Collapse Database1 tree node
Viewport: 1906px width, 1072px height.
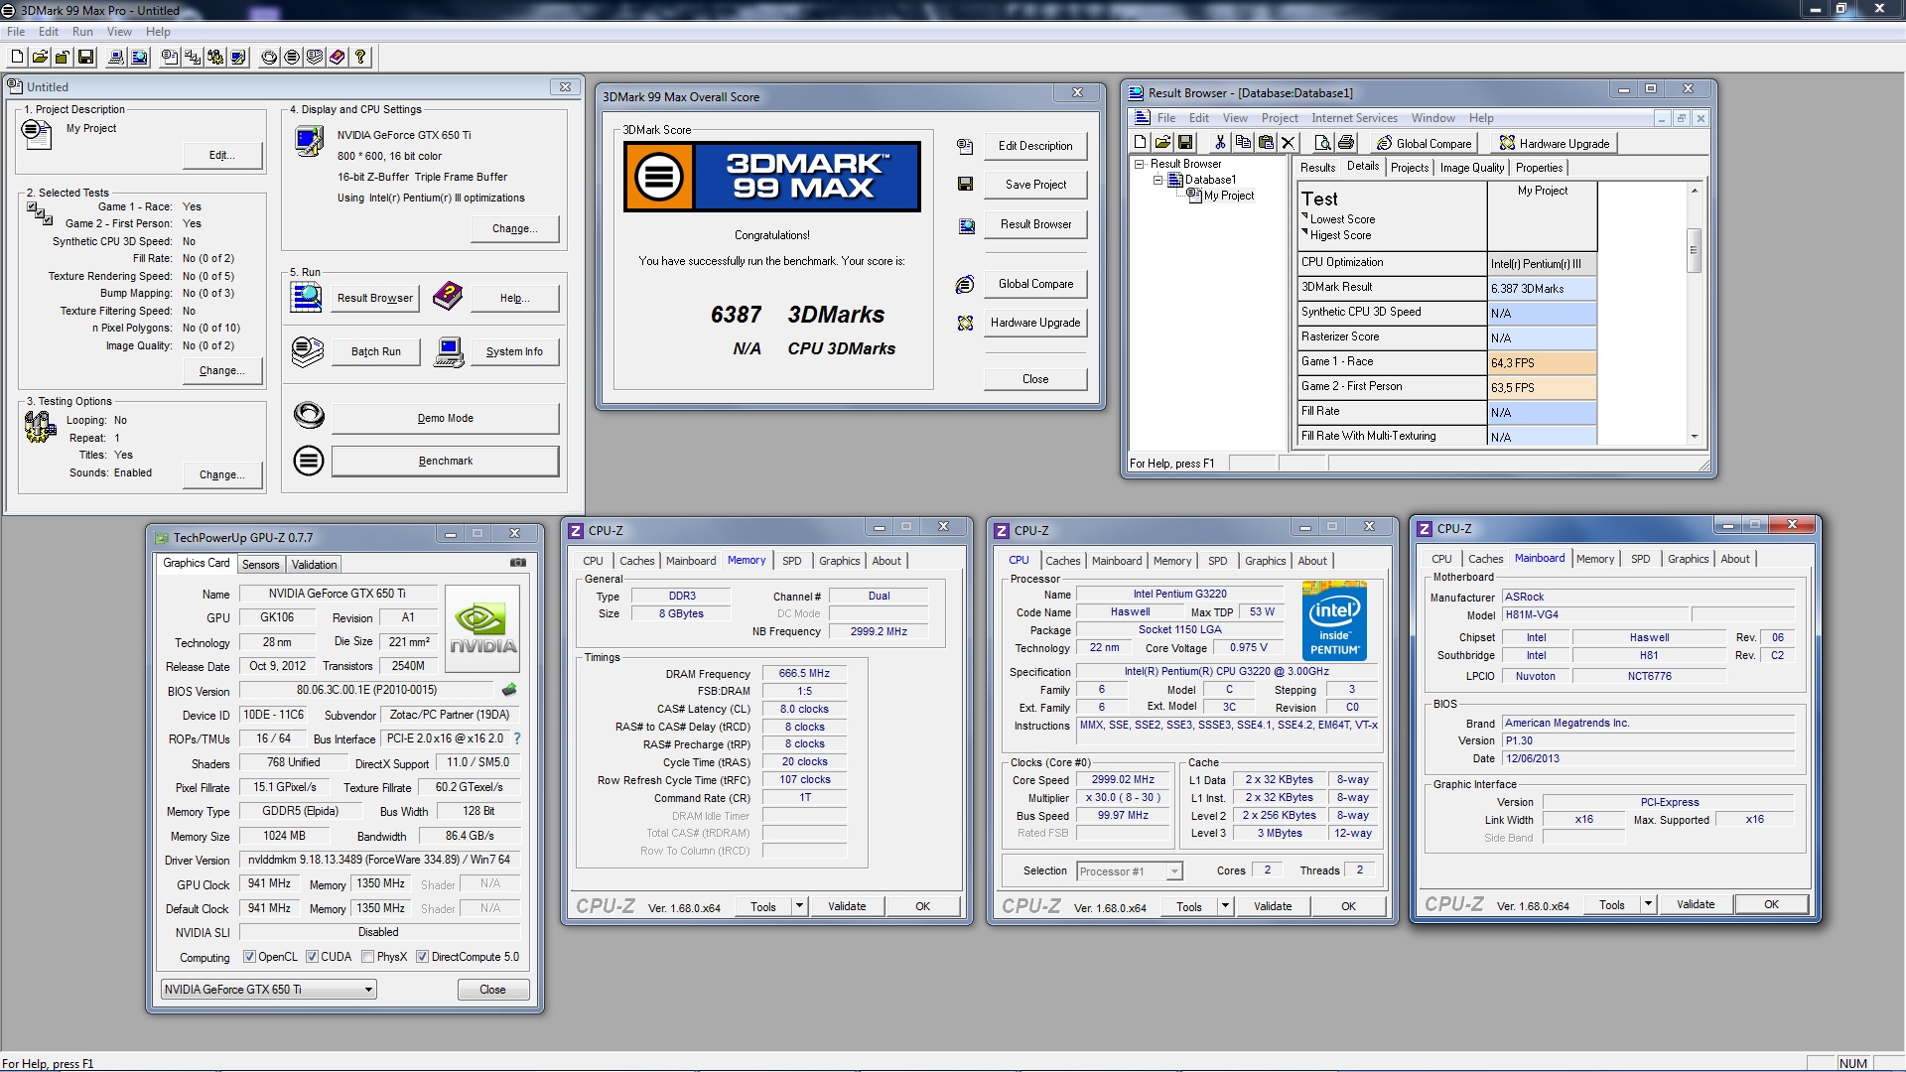(x=1157, y=180)
